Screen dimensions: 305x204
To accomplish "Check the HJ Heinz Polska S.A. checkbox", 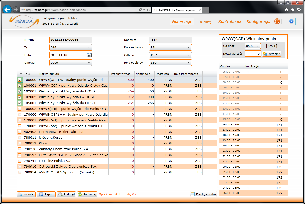I will point(20,161).
